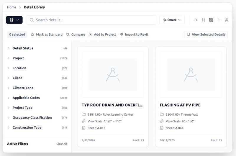Click the sort up-down arrows icon
This screenshot has height=156, width=236.
[x=204, y=20]
